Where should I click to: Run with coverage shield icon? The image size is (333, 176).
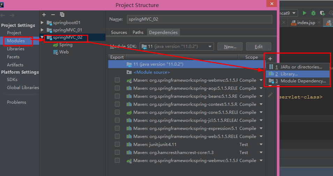(x=323, y=13)
